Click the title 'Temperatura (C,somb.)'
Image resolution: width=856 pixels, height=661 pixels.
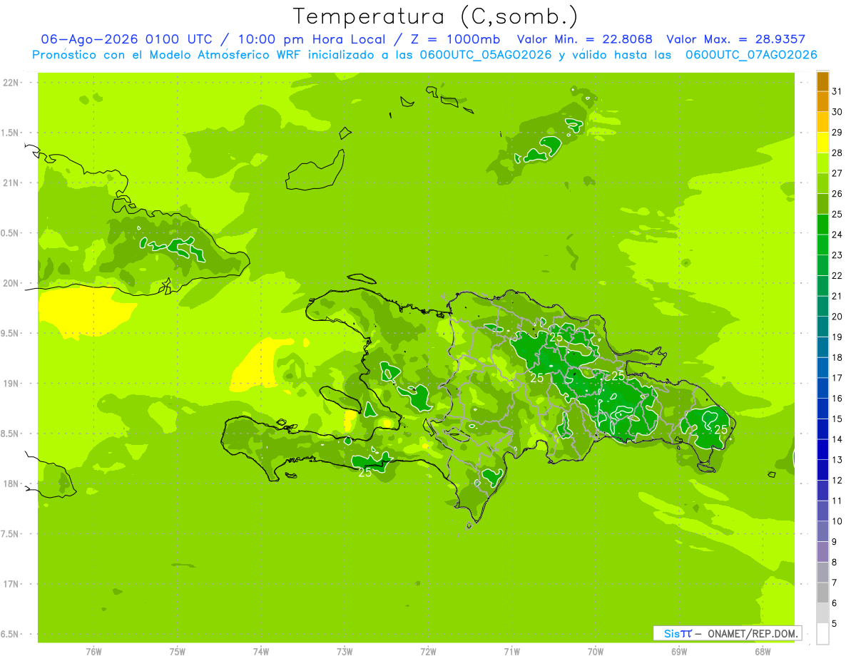[x=434, y=16]
